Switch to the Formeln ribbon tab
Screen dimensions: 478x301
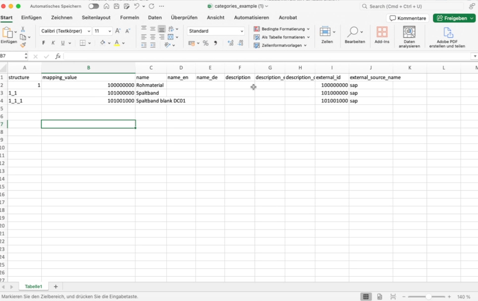pos(130,18)
